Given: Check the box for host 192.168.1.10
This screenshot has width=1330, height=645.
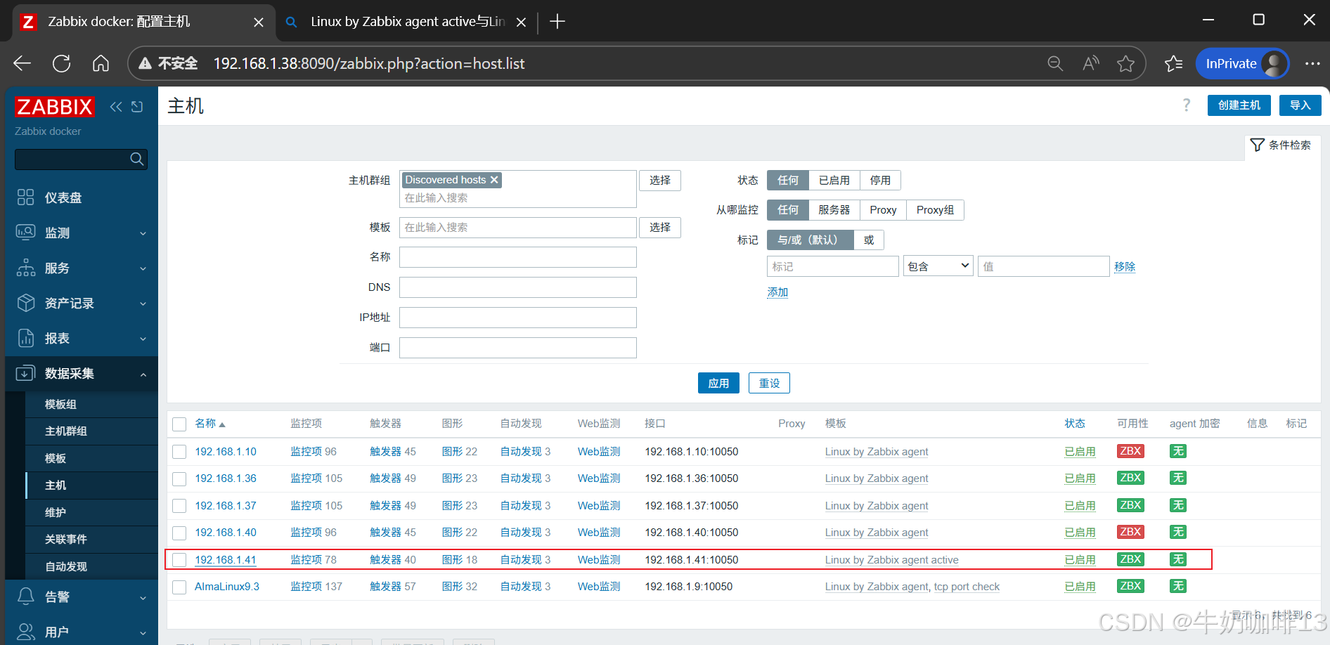Looking at the screenshot, I should coord(179,452).
